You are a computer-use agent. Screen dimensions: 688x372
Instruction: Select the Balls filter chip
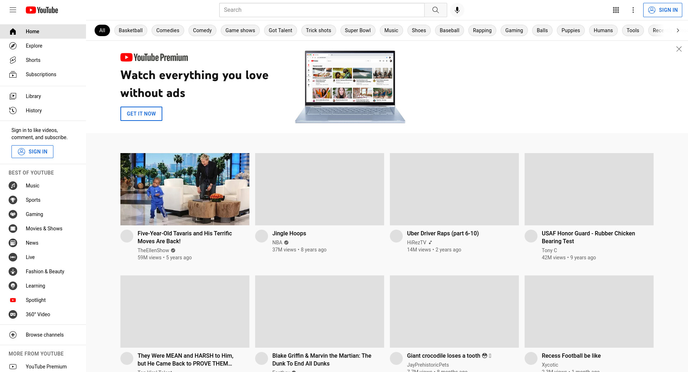pyautogui.click(x=542, y=30)
